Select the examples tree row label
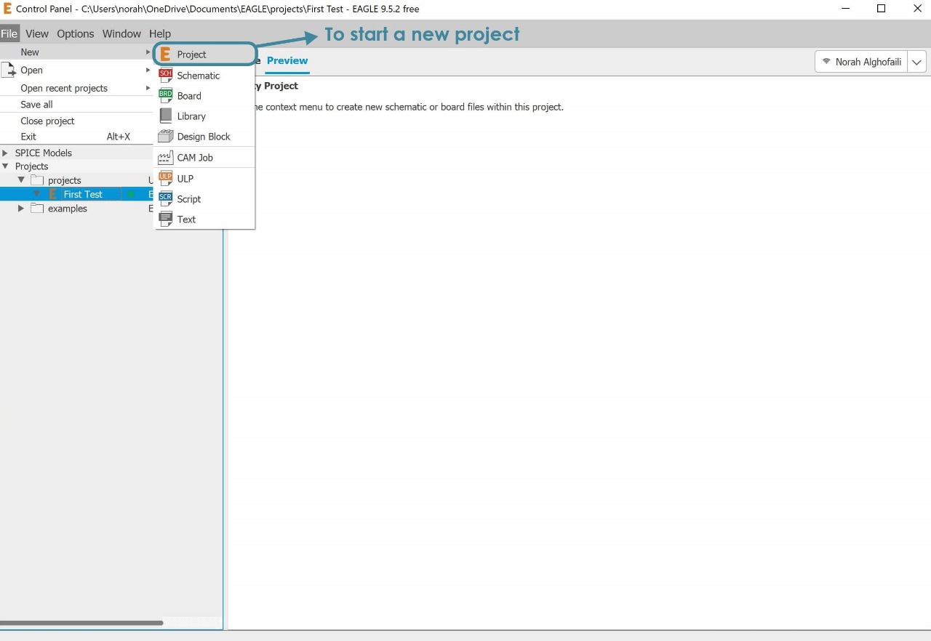Image resolution: width=931 pixels, height=641 pixels. pos(68,209)
